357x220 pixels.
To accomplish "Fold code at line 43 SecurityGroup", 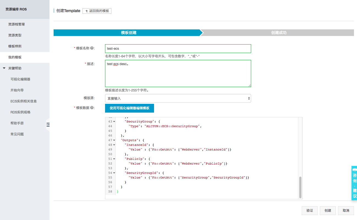I will pos(114,121).
